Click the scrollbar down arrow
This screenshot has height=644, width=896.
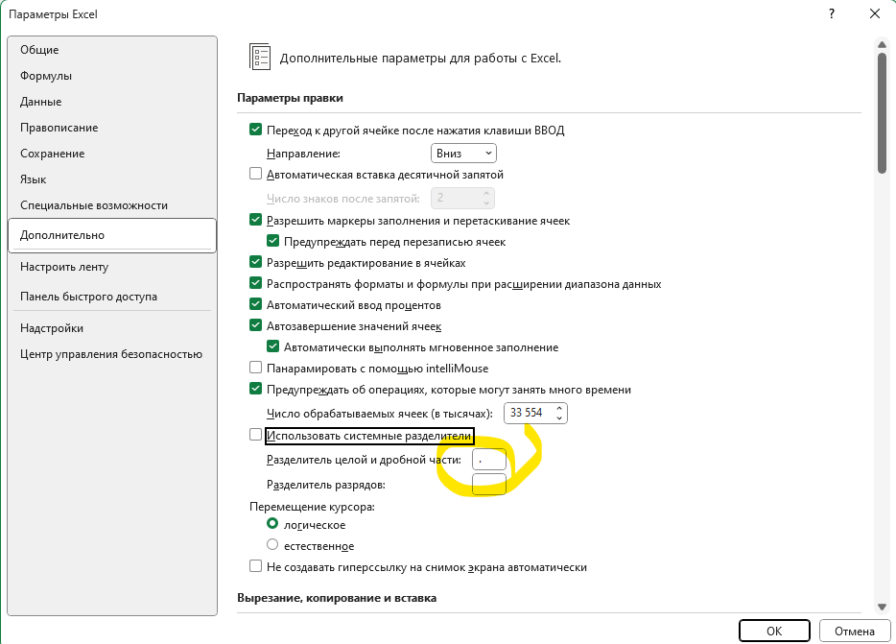pyautogui.click(x=883, y=607)
